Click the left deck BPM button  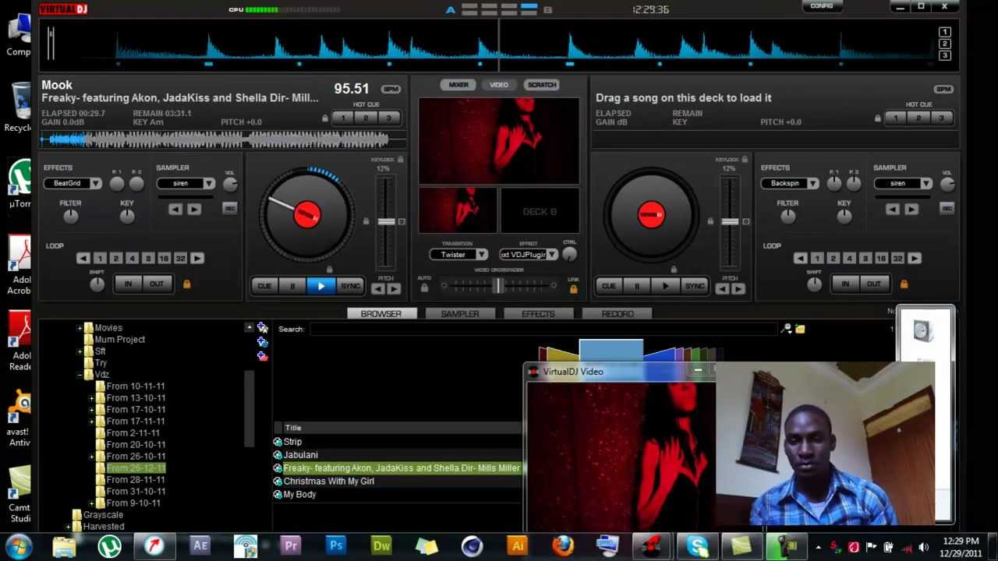coord(391,89)
